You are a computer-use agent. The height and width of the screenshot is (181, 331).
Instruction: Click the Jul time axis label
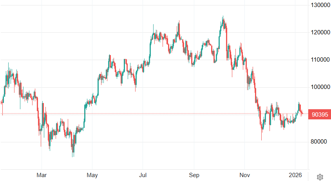(143, 174)
